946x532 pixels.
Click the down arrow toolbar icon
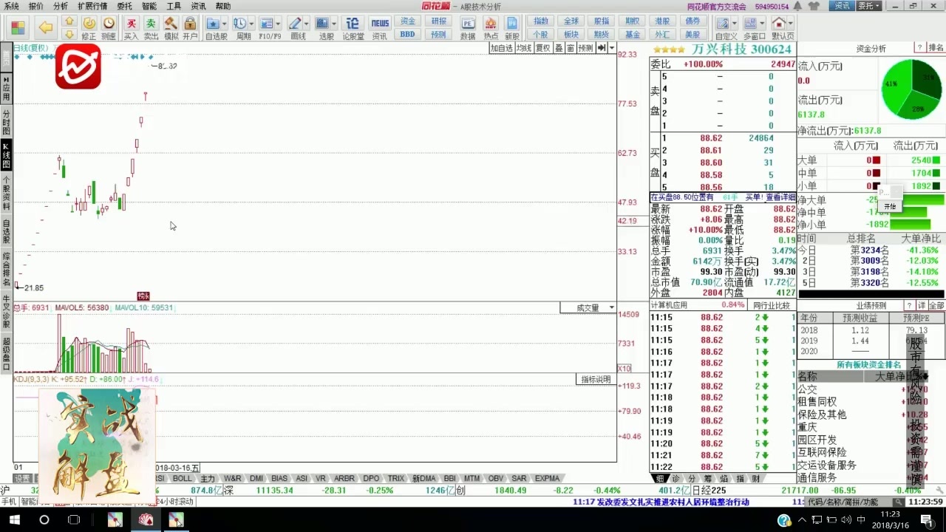point(69,34)
